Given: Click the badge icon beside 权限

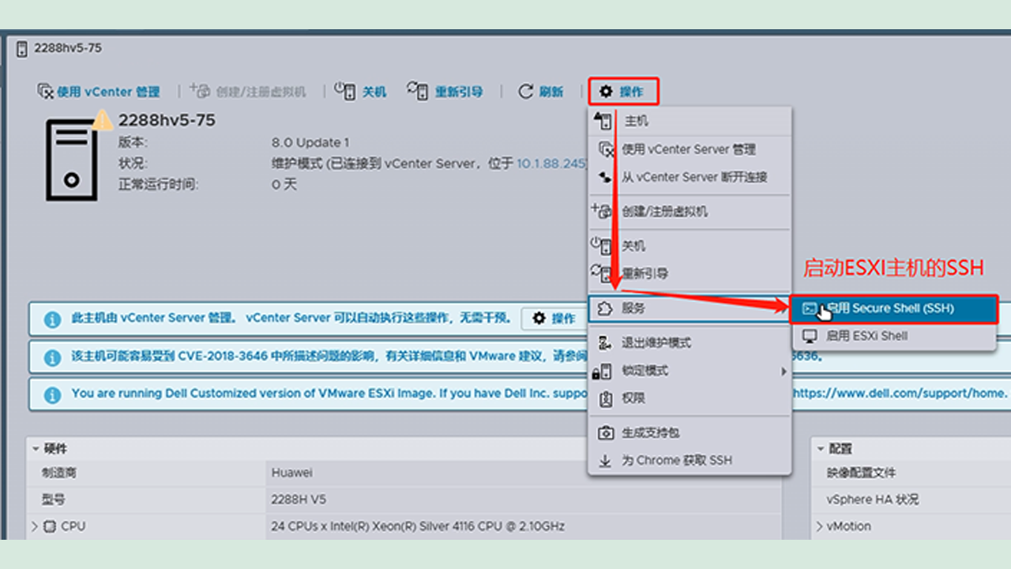Looking at the screenshot, I should pyautogui.click(x=605, y=398).
